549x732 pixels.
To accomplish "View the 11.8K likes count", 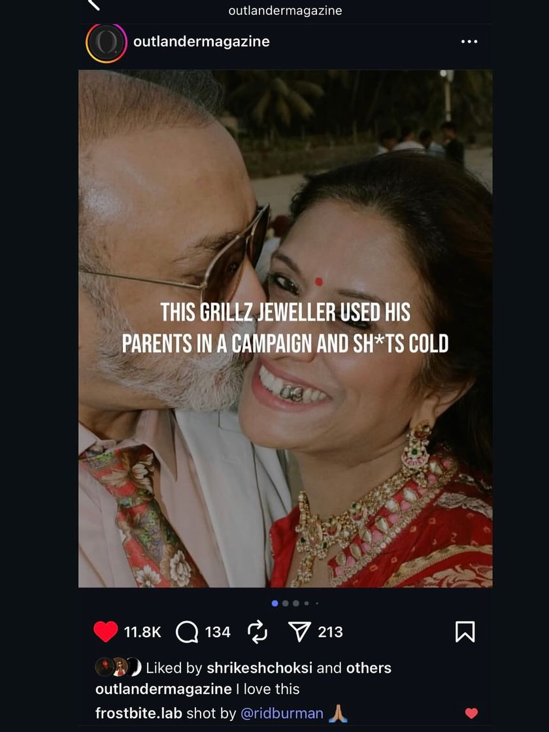I will pos(142,632).
